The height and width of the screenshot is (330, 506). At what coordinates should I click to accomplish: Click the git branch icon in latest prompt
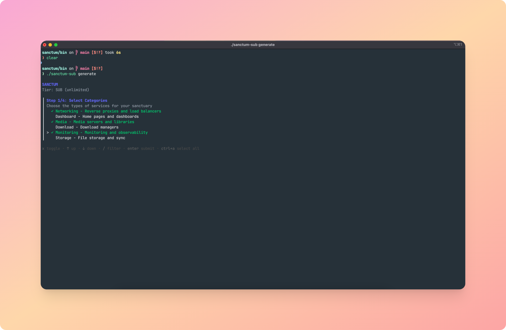tap(77, 68)
